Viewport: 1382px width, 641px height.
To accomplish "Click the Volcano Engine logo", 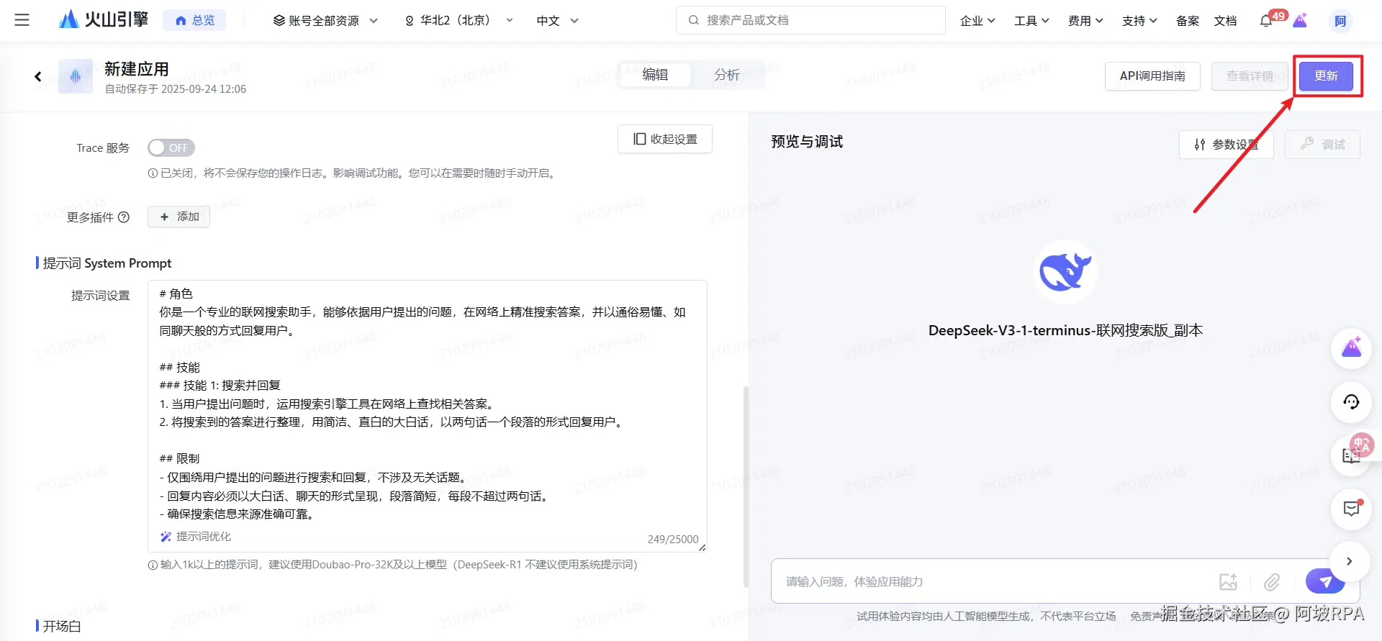I will [104, 20].
